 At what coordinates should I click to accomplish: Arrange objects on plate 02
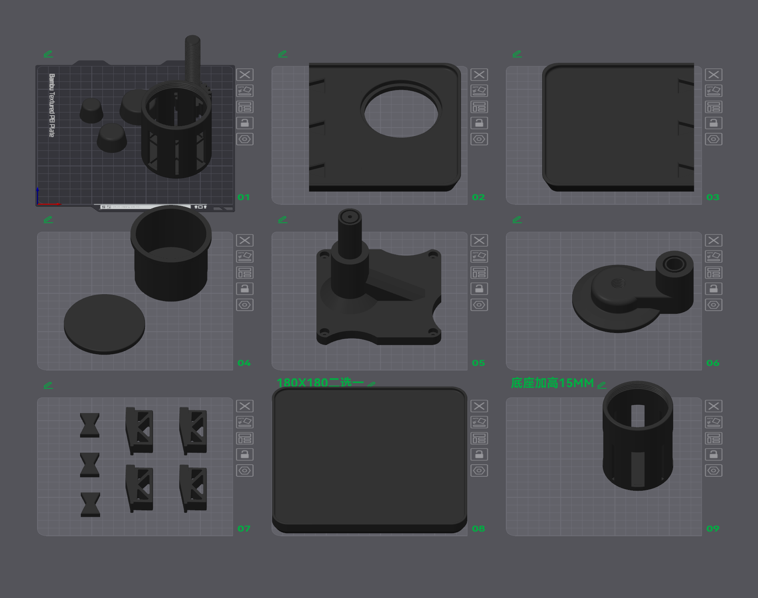[479, 107]
